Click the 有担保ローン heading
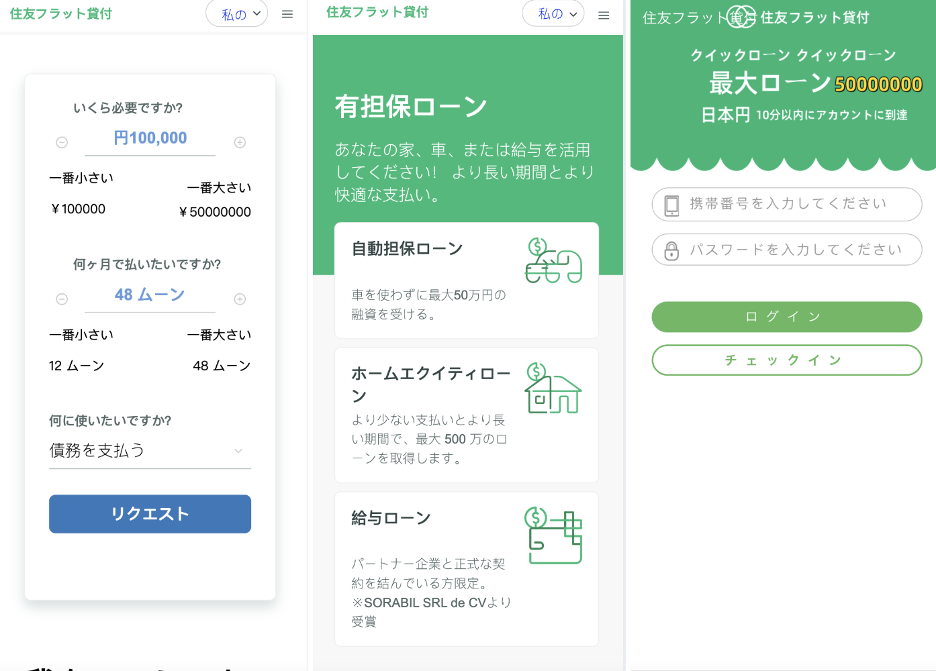Viewport: 936px width, 671px height. coord(411,107)
